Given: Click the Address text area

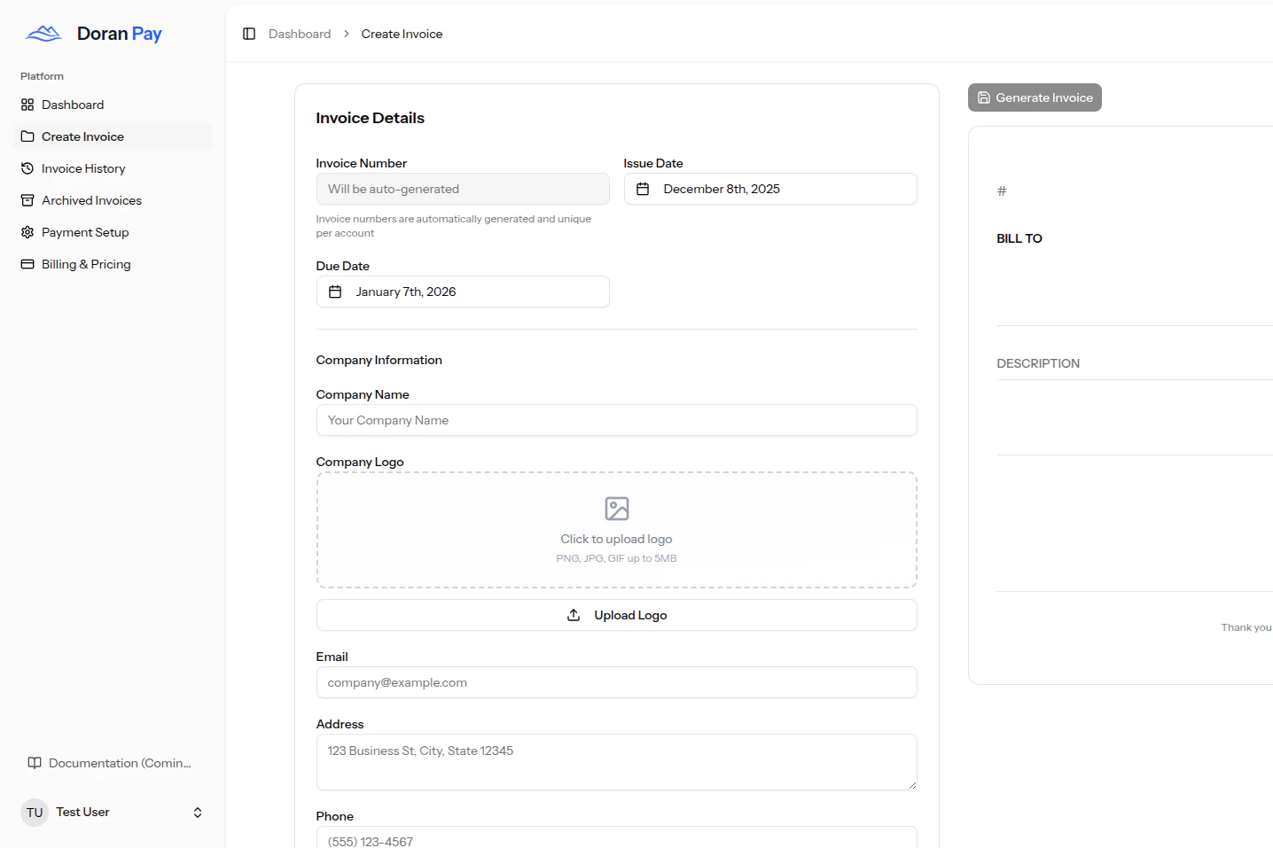Looking at the screenshot, I should pos(616,761).
